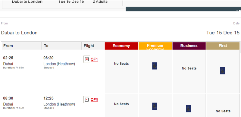The height and width of the screenshot is (117, 241).
Task: Click broken airline image beside QF1
Action: click(x=87, y=59)
